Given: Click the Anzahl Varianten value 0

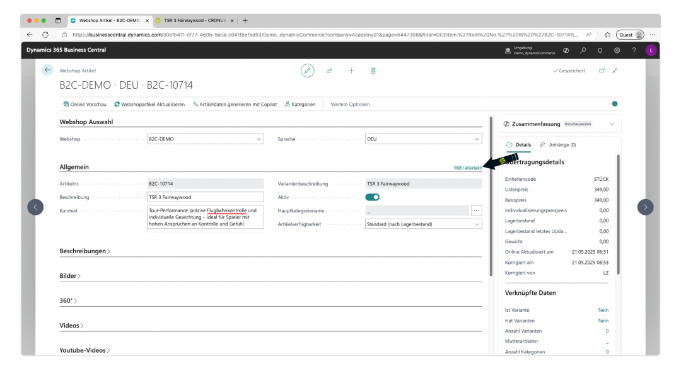Looking at the screenshot, I should click(607, 331).
